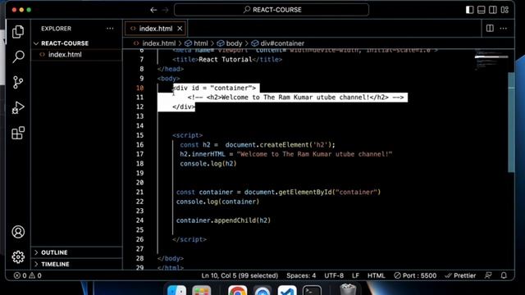The width and height of the screenshot is (525, 295).
Task: Click line number 24 in gutter
Action: pyautogui.click(x=140, y=220)
